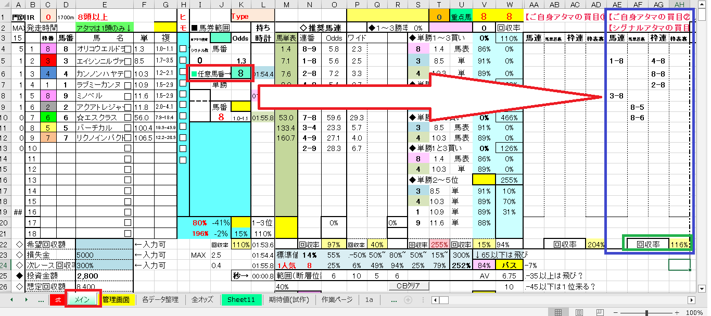The width and height of the screenshot is (711, 316).
Task: Click the Select All corner triangle
Action: (5, 6)
